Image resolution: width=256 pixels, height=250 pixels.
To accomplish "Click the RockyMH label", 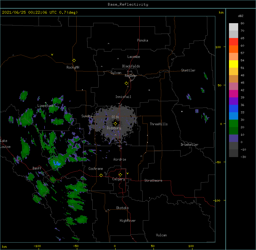I will 73,67.
